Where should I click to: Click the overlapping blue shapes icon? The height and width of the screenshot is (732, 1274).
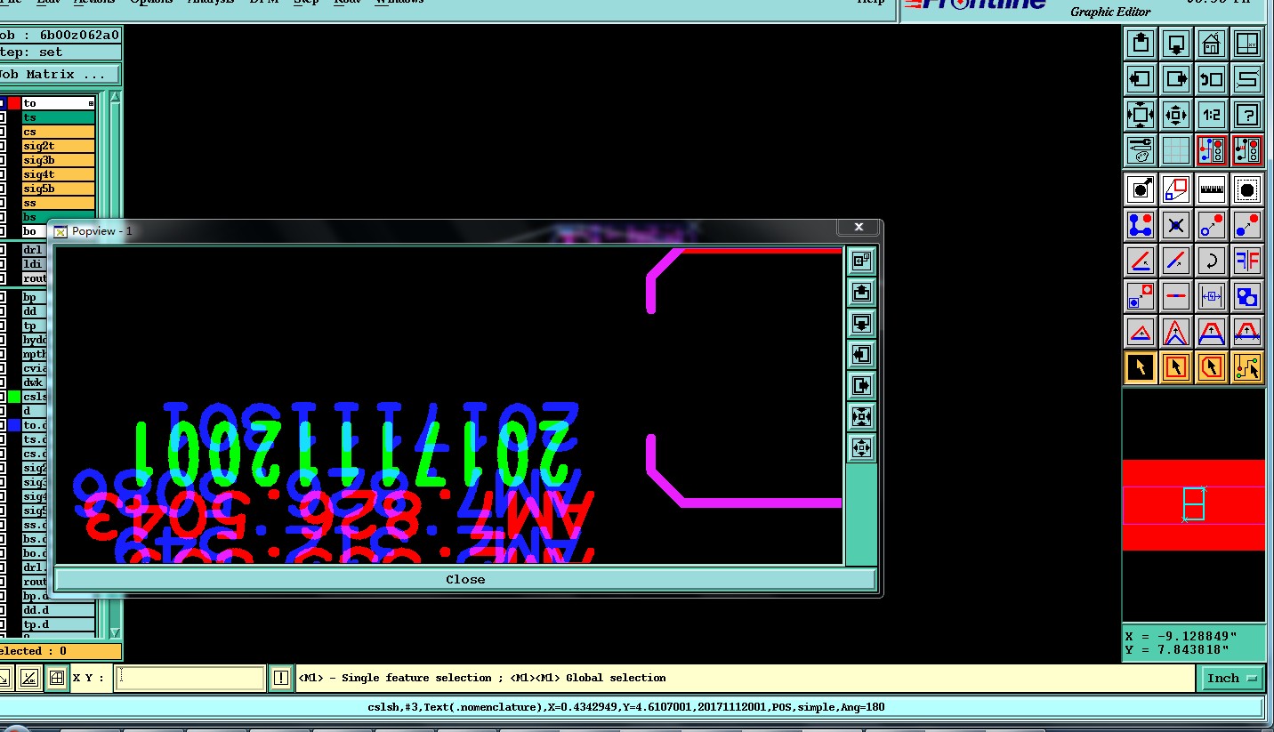point(1247,295)
